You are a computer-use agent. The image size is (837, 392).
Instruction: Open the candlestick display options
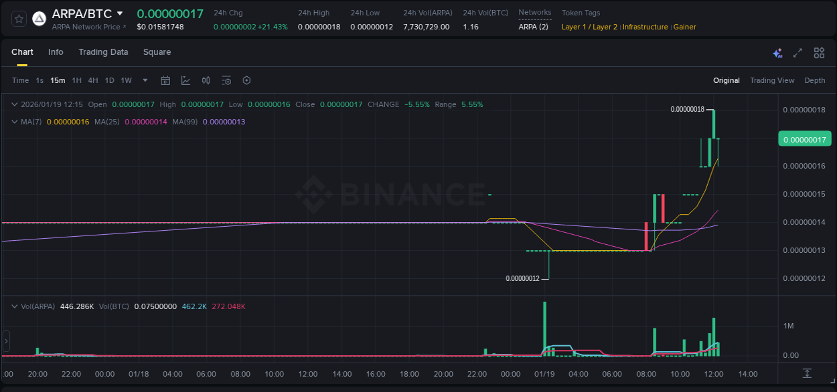[206, 80]
